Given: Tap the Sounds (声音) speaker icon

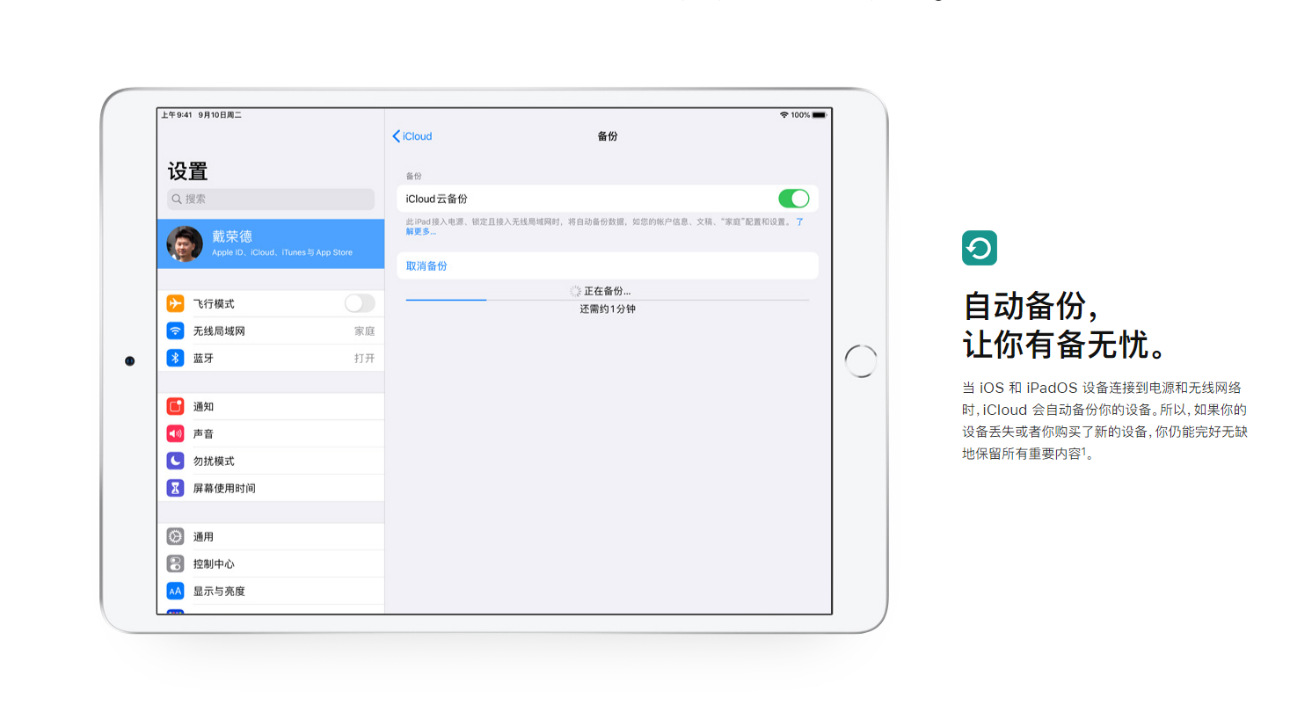Looking at the screenshot, I should tap(175, 433).
